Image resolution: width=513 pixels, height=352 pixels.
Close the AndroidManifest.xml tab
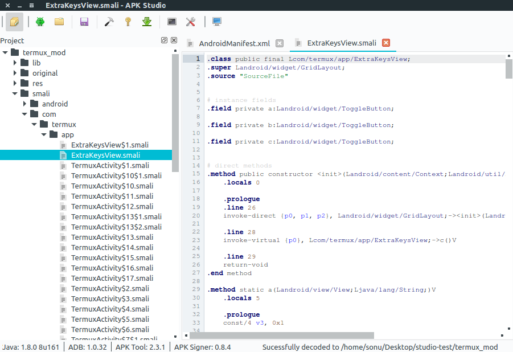click(x=280, y=43)
